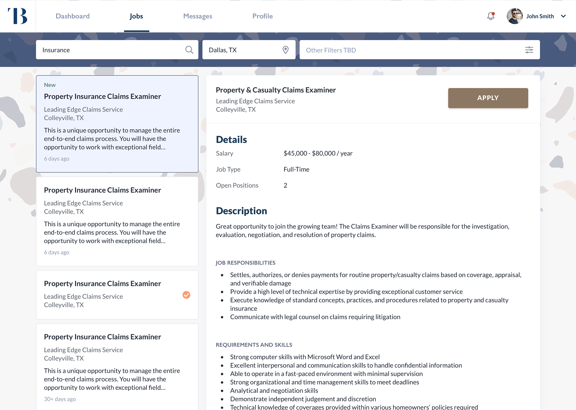This screenshot has width=576, height=410.
Task: Open the second job listing card
Action: (117, 221)
